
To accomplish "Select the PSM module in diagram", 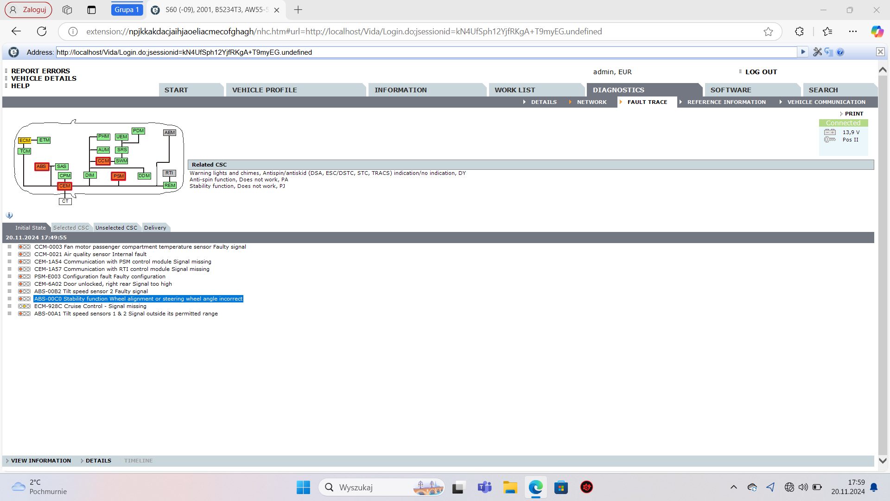I will coord(119,176).
